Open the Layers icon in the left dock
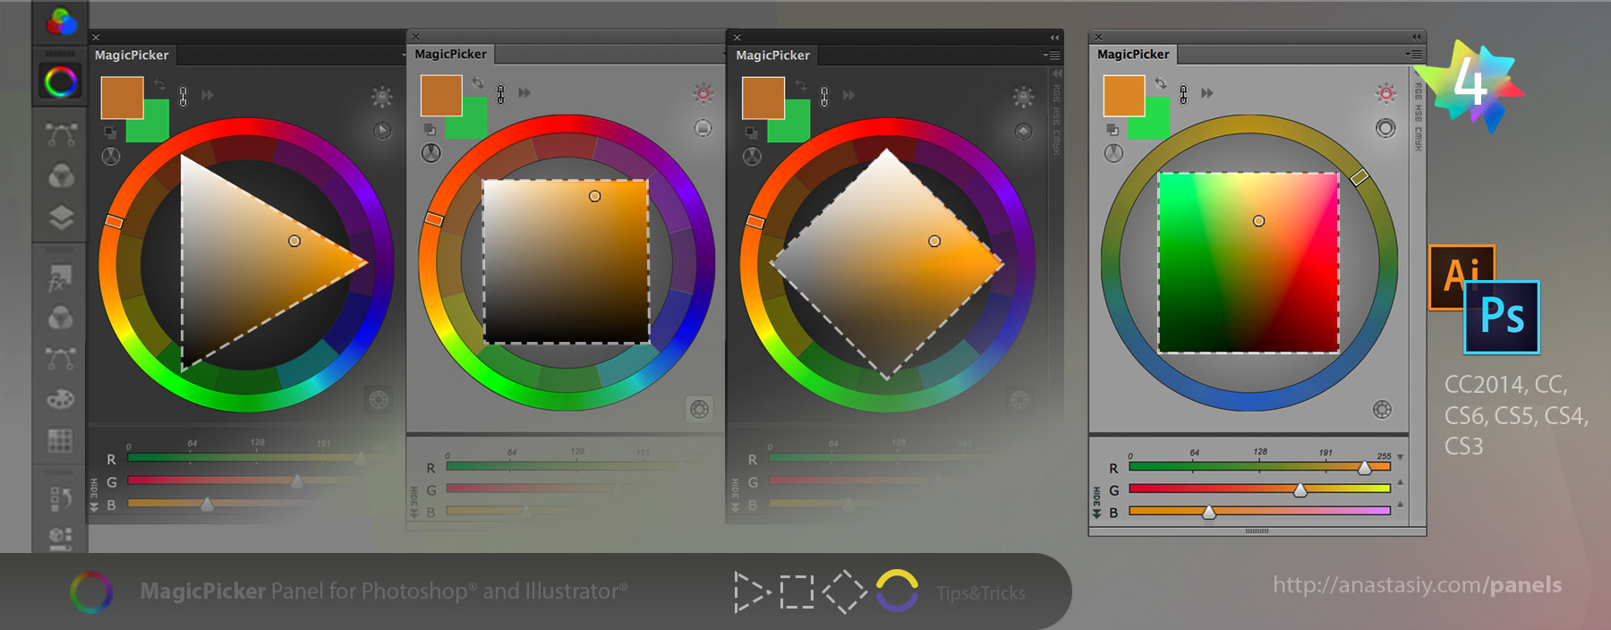Image resolution: width=1611 pixels, height=630 pixels. click(x=61, y=217)
